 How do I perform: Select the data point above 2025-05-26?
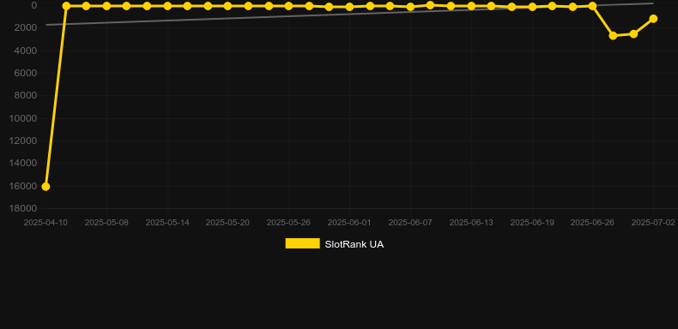pyautogui.click(x=288, y=6)
